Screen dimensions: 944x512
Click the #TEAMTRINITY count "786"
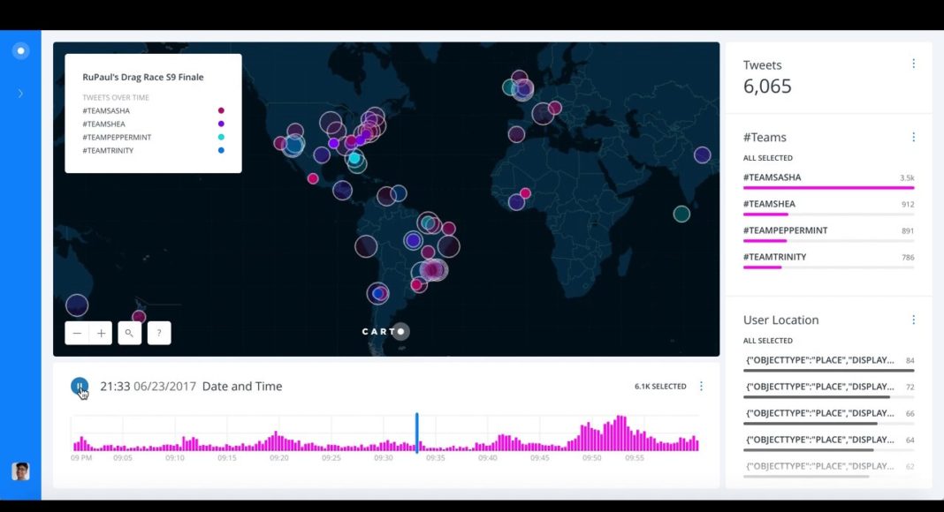tap(908, 257)
